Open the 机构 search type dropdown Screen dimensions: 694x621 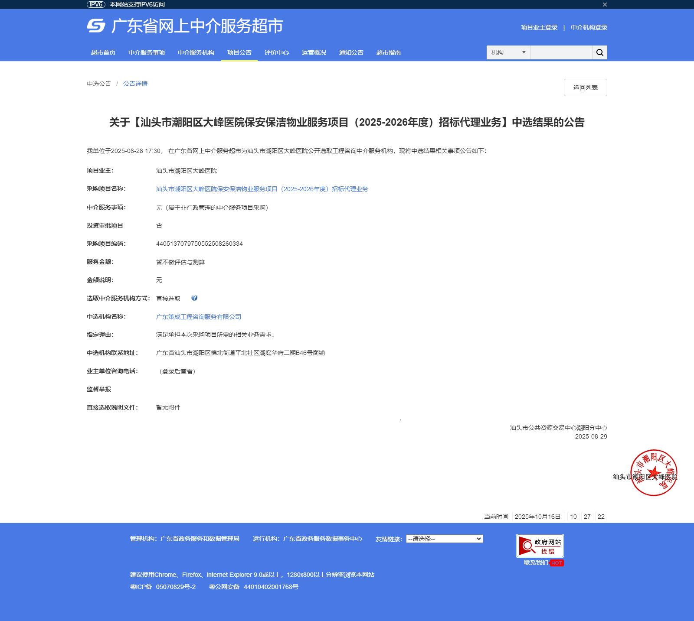tap(508, 52)
